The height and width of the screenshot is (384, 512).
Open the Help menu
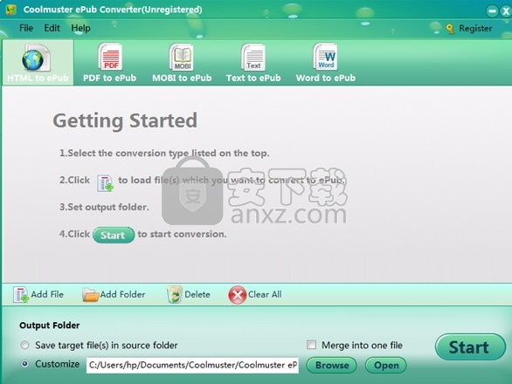(80, 28)
